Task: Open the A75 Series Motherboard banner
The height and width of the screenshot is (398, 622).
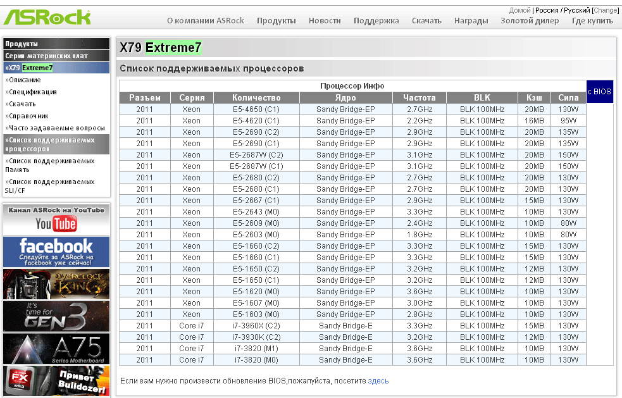Action: coord(56,349)
